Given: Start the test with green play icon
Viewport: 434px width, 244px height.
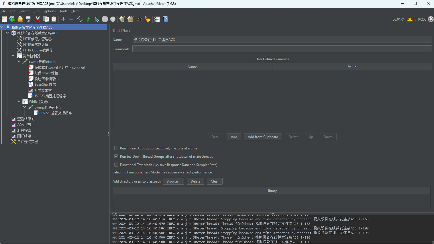Looking at the screenshot, I should click(x=89, y=19).
